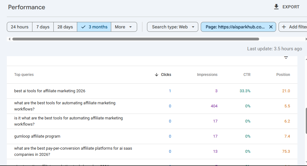Sort table by Impressions column

[x=207, y=75]
